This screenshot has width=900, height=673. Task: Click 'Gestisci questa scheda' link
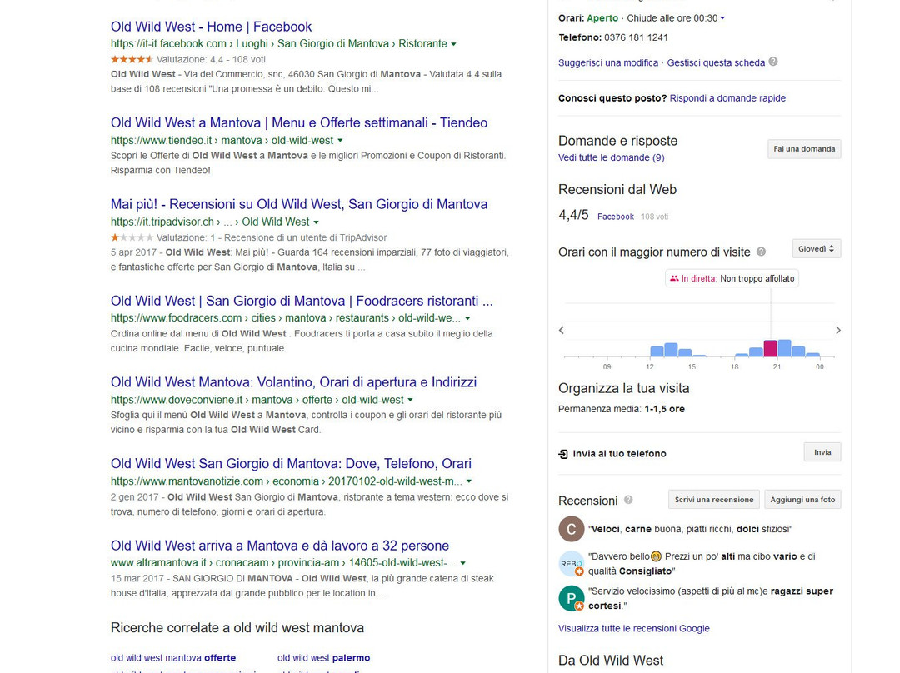[x=716, y=62]
